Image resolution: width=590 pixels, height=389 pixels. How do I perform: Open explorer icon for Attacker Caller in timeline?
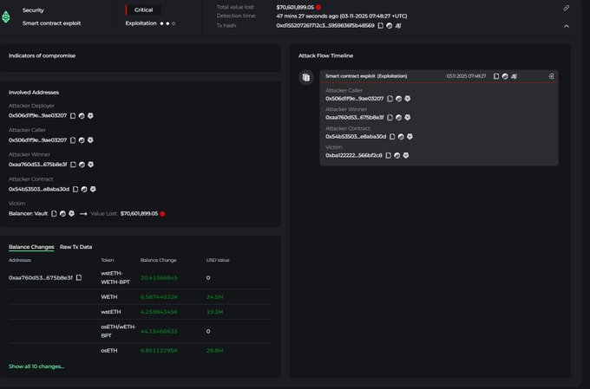click(399, 99)
